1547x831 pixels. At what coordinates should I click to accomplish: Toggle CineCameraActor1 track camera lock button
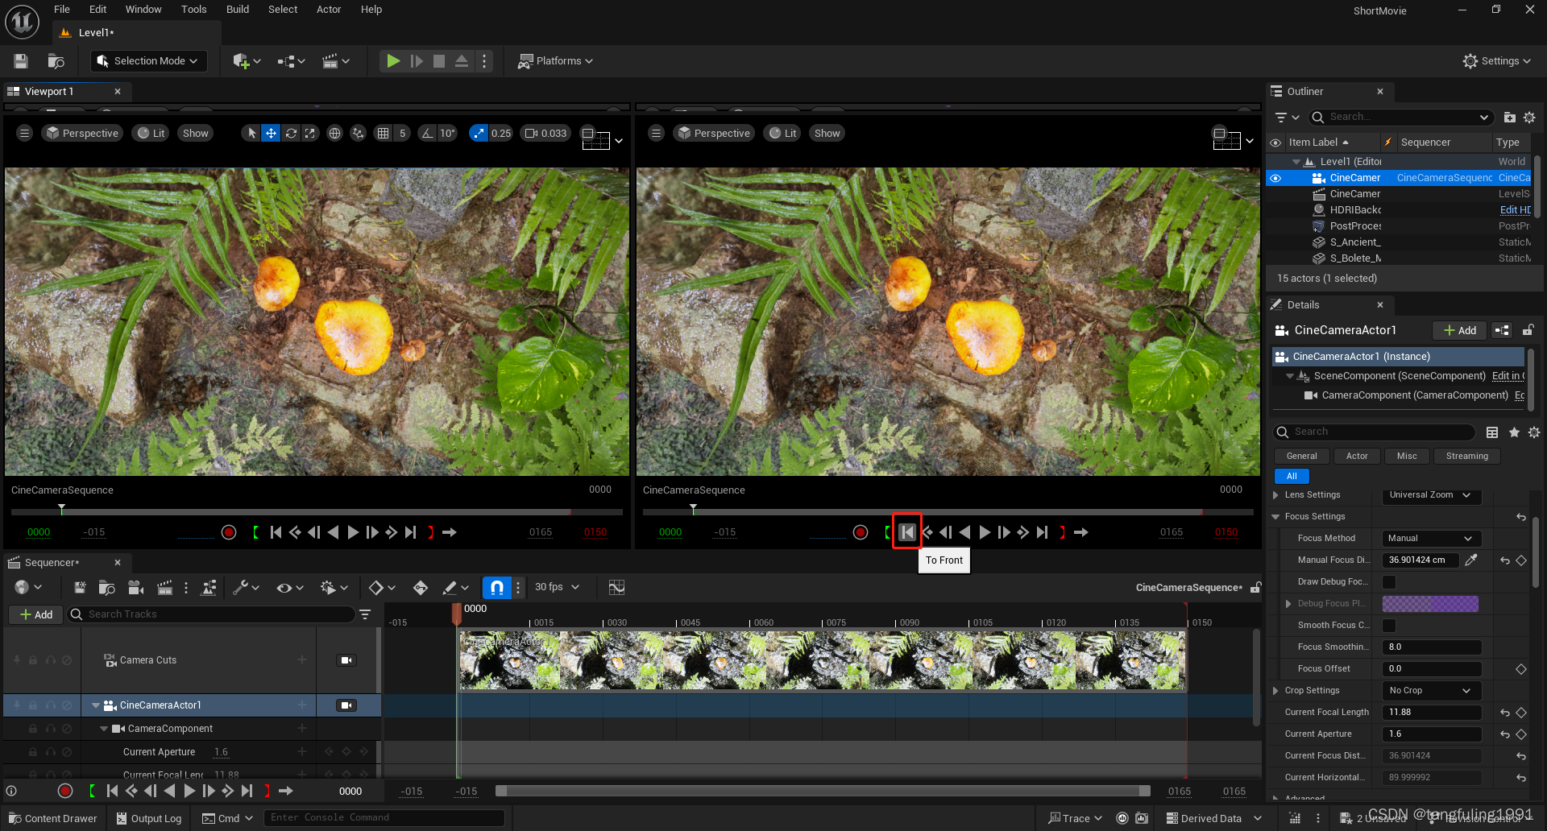point(346,705)
